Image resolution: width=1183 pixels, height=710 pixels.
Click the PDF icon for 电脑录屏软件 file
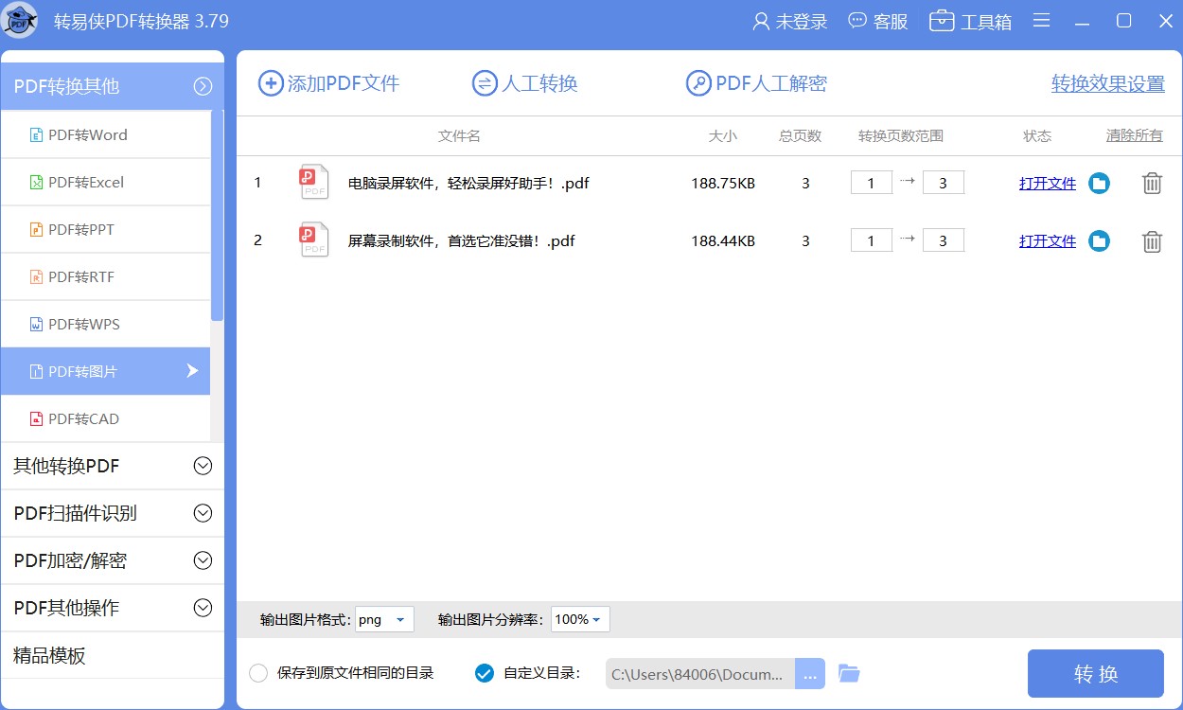tap(314, 182)
